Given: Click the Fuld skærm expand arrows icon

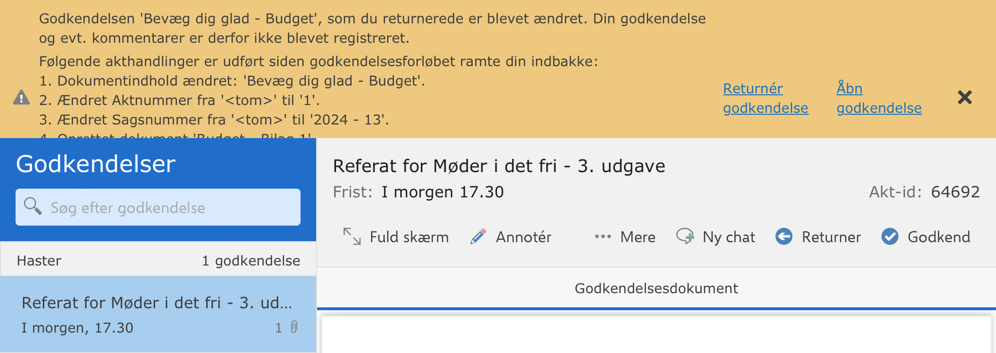Looking at the screenshot, I should pos(352,237).
